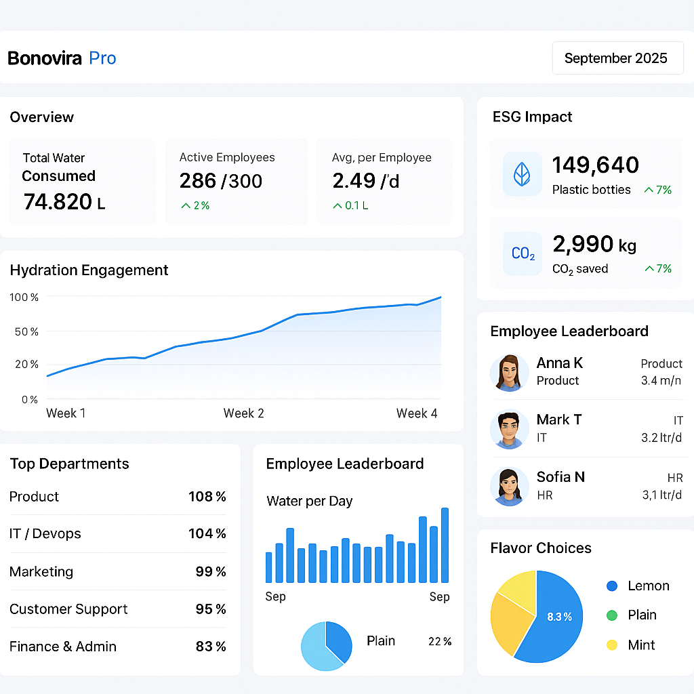Switch to the Employee Leaderboard panel
This screenshot has width=694, height=694.
coord(569,331)
